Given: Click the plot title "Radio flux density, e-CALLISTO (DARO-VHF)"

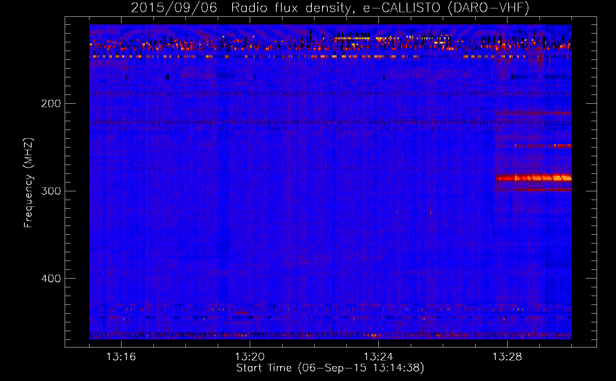Looking at the screenshot, I should pos(380,8).
